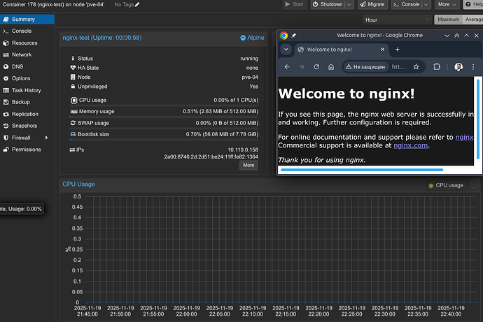Click the Chrome profile avatar
Screen dimensions: 483x322
pos(458,67)
